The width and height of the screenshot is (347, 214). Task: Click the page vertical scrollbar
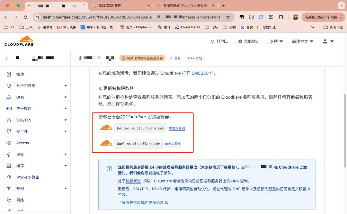click(x=345, y=130)
